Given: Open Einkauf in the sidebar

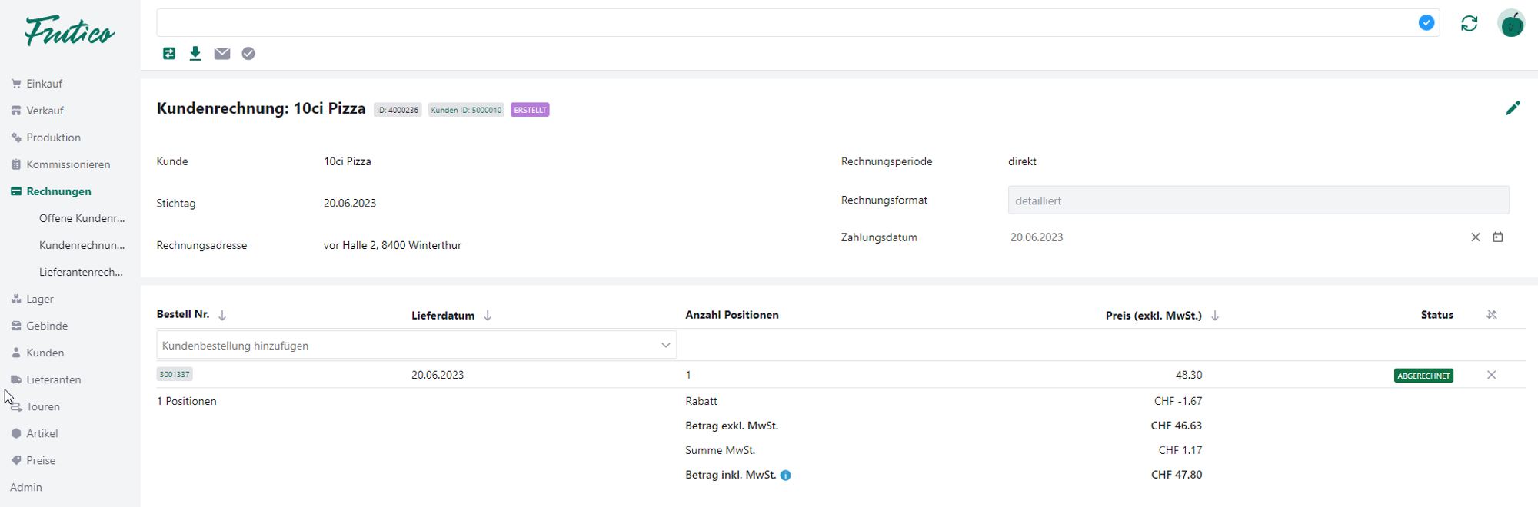Looking at the screenshot, I should 44,84.
